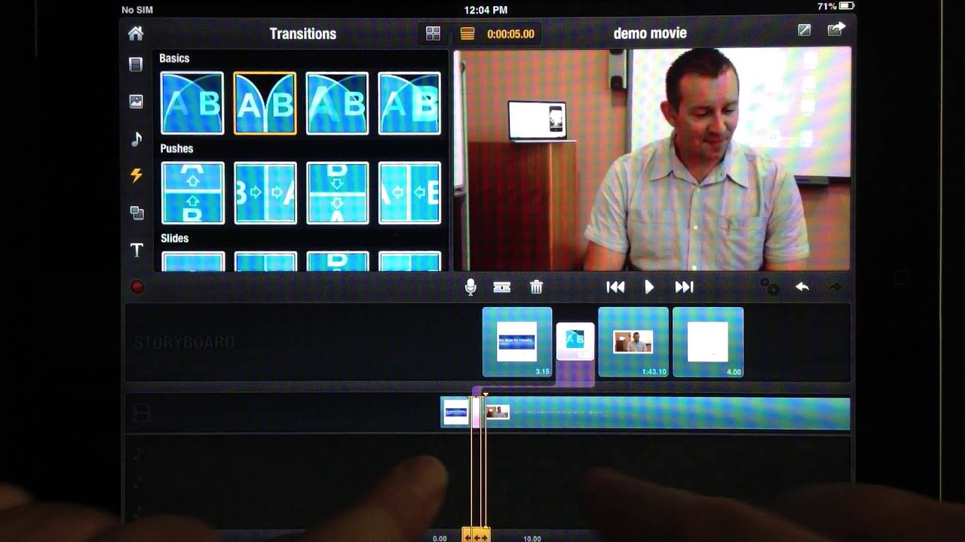Select first Slides transition thumbnail
This screenshot has height=542, width=965.
click(192, 262)
